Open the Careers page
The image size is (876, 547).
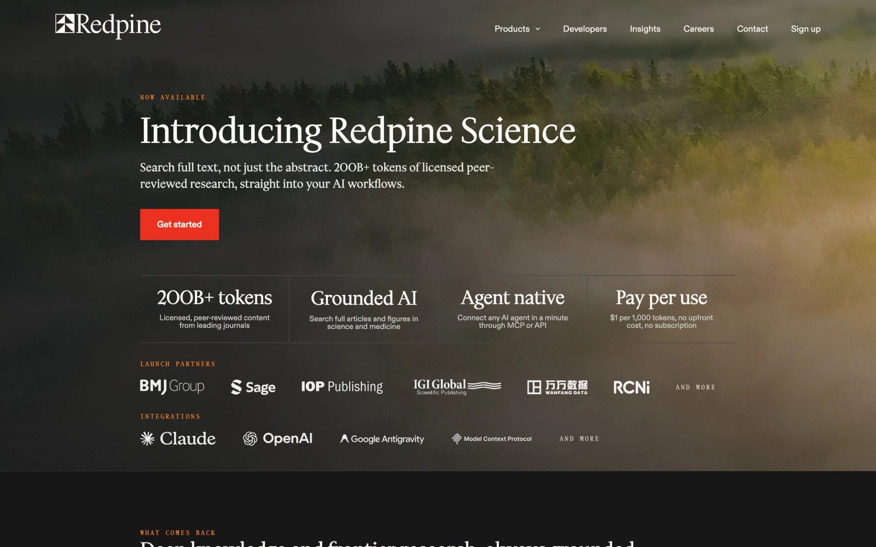(698, 29)
